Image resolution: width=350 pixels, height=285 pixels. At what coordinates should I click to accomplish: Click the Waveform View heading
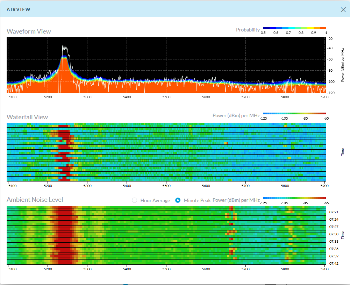[x=29, y=31]
